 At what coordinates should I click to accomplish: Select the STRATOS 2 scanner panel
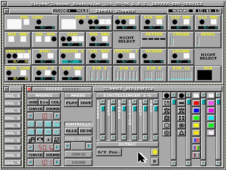18,57
